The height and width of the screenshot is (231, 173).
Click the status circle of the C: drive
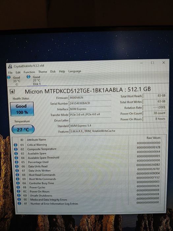(9, 77)
